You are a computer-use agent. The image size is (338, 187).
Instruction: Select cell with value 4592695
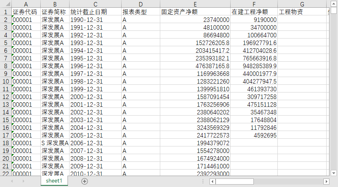click(x=254, y=135)
